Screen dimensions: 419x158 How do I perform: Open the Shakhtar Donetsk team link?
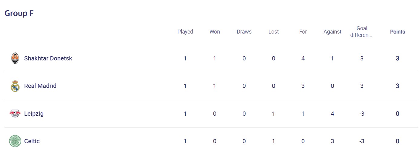coord(48,58)
